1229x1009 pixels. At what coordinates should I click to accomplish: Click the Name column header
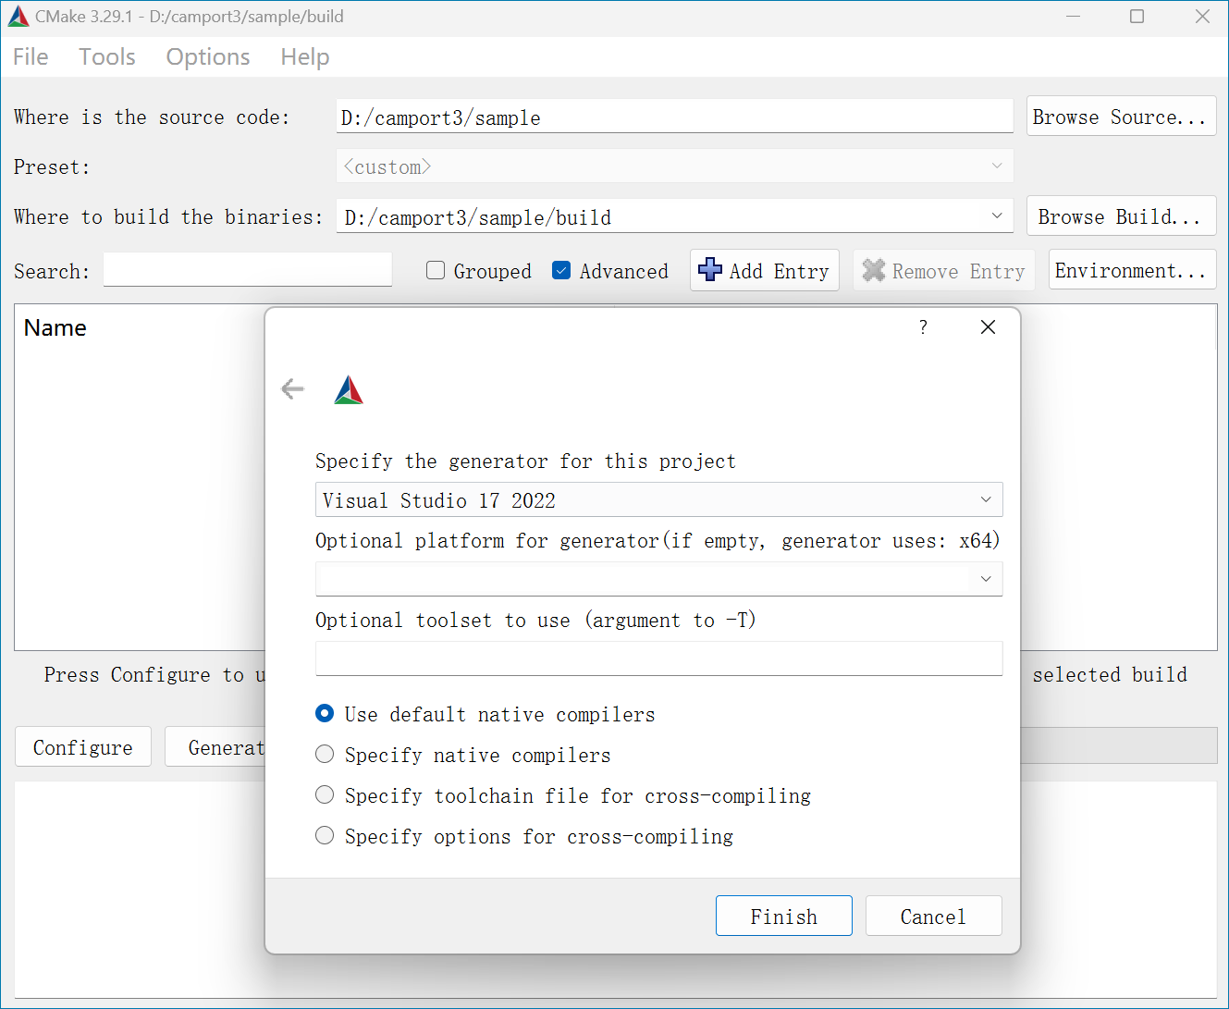[55, 328]
